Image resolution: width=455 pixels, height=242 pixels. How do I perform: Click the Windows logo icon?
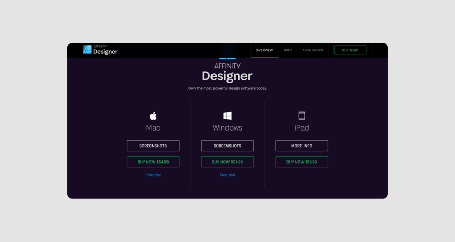(x=228, y=116)
